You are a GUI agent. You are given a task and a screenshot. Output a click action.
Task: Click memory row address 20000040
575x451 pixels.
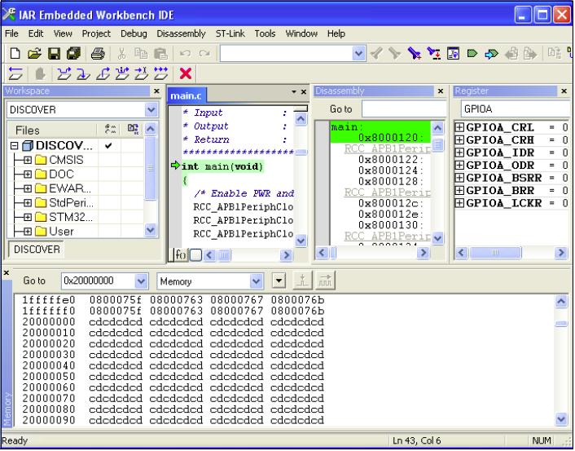(49, 366)
